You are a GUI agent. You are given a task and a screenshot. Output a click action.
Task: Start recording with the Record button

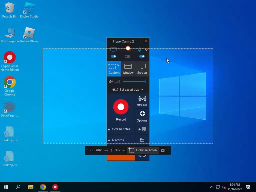pos(121,107)
